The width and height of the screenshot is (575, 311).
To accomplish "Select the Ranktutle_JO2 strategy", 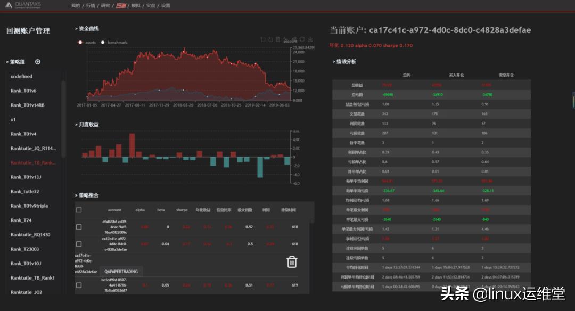I will coord(26,292).
